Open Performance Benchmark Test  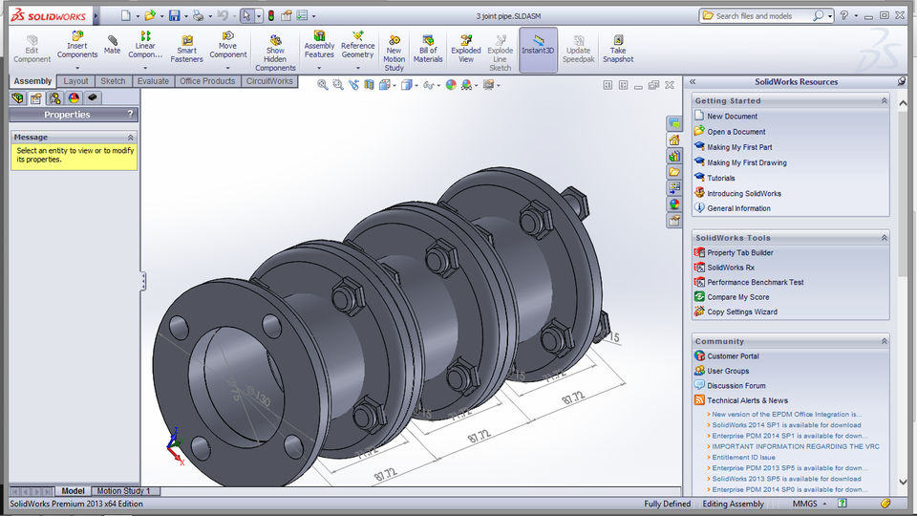click(x=755, y=282)
